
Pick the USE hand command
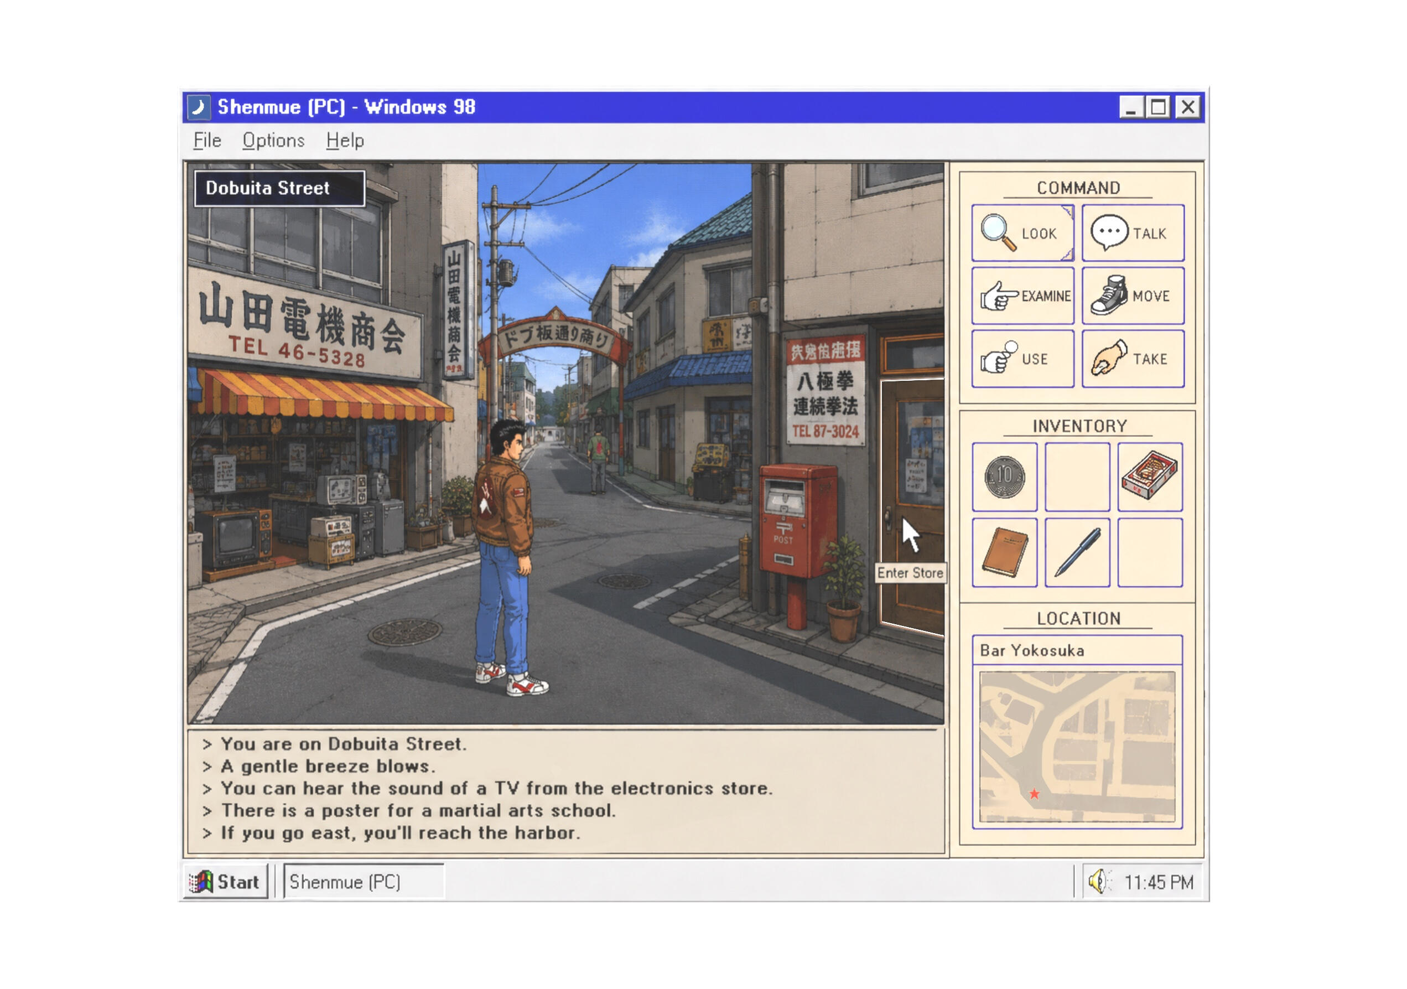click(1022, 359)
